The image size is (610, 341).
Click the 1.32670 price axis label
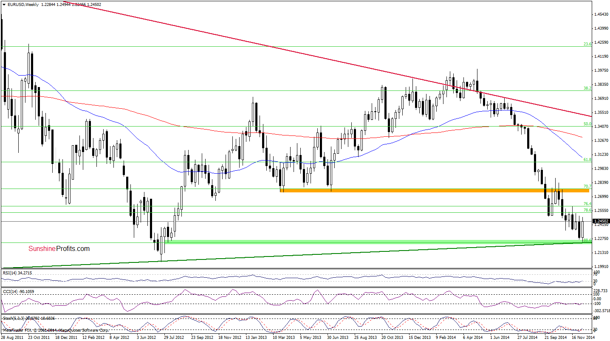pos(602,141)
